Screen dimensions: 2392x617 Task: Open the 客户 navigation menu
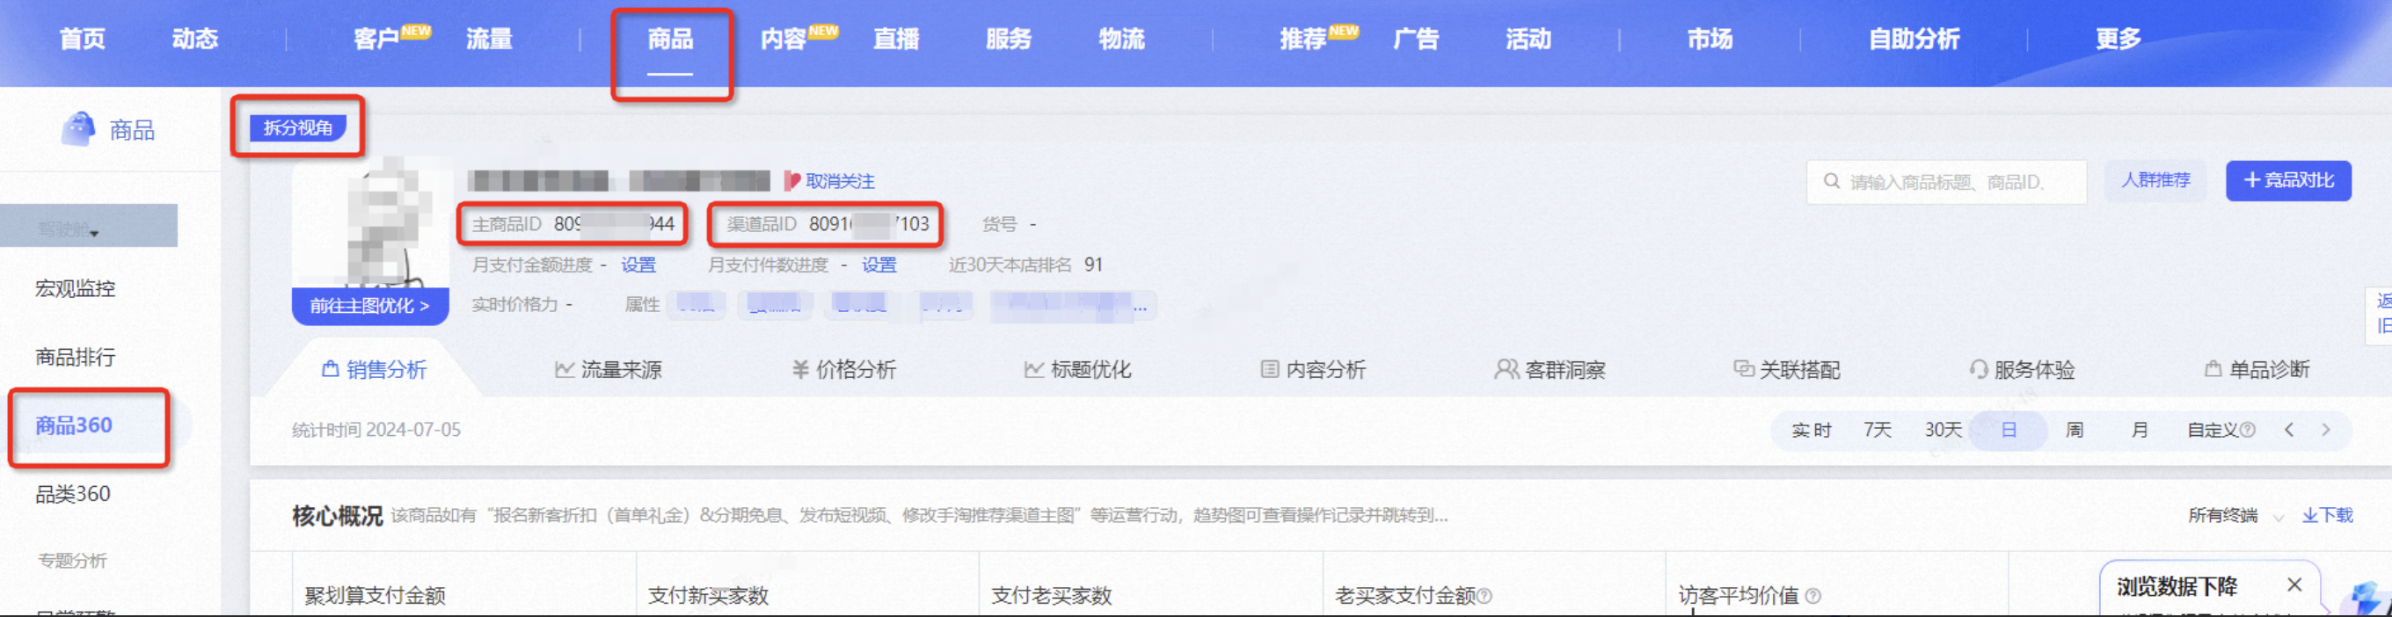pos(376,39)
